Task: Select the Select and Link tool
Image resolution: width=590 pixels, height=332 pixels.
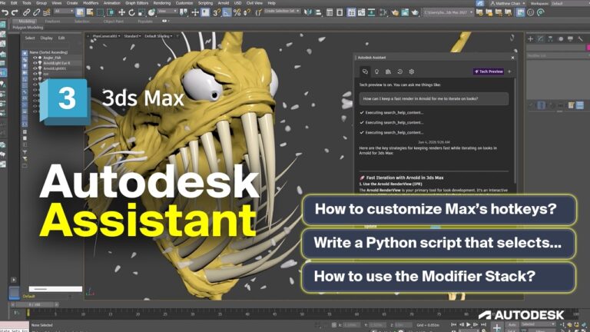Action: click(26, 12)
